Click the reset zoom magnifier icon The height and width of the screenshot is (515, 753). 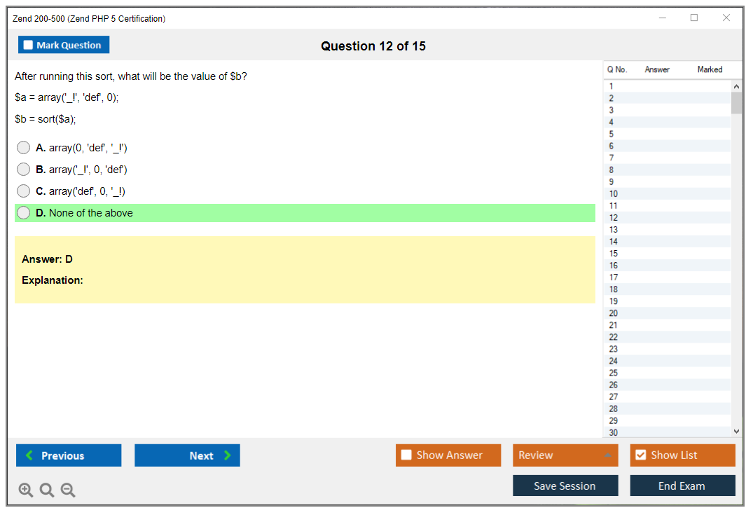pos(47,490)
